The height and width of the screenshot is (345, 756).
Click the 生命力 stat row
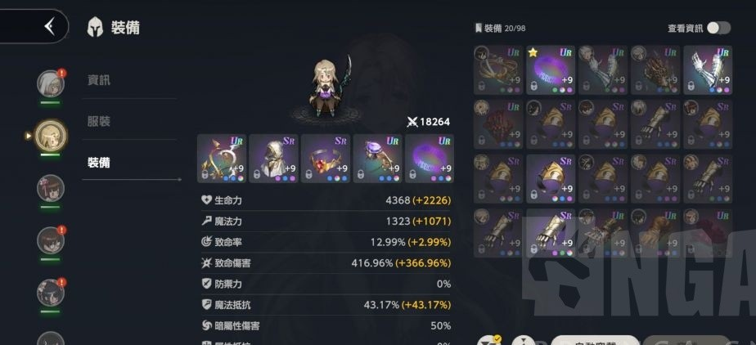tap(326, 200)
